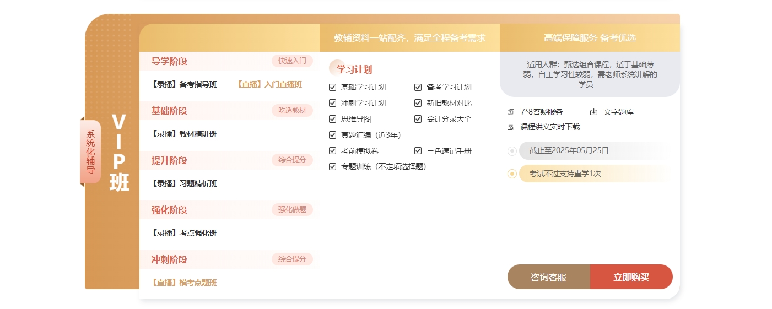This screenshot has height=309, width=772.
Task: Uncheck 专题训练（不定项选择题）checkbox
Action: pos(332,166)
